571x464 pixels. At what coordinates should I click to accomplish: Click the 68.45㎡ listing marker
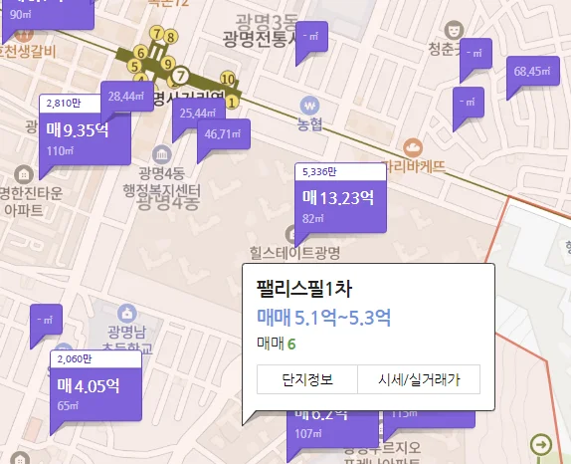533,71
